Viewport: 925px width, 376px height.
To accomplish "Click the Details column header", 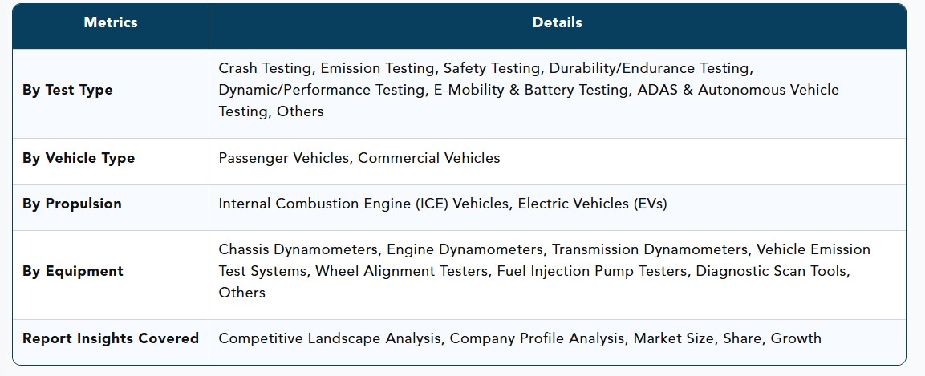I will (557, 22).
